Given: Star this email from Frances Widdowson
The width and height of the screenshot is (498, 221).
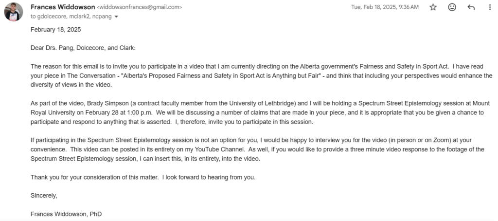Looking at the screenshot, I should pyautogui.click(x=433, y=7).
